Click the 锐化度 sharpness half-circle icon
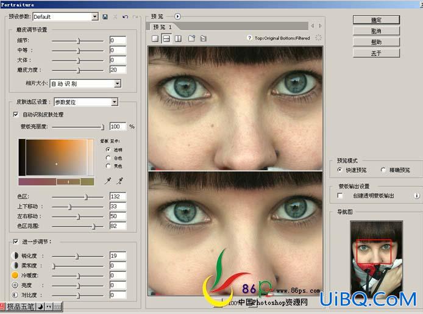 [15, 255]
